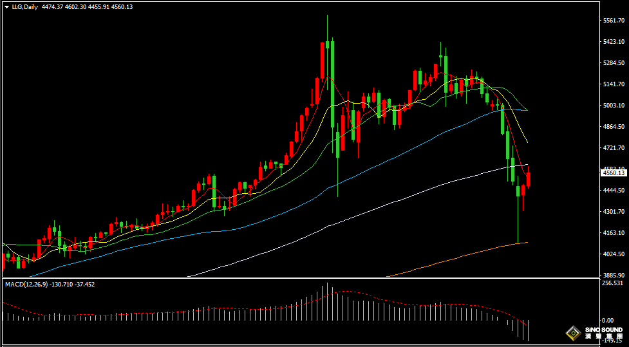Click the OHLC closing value 4560.13 in header
This screenshot has width=629, height=347.
[x=121, y=6]
